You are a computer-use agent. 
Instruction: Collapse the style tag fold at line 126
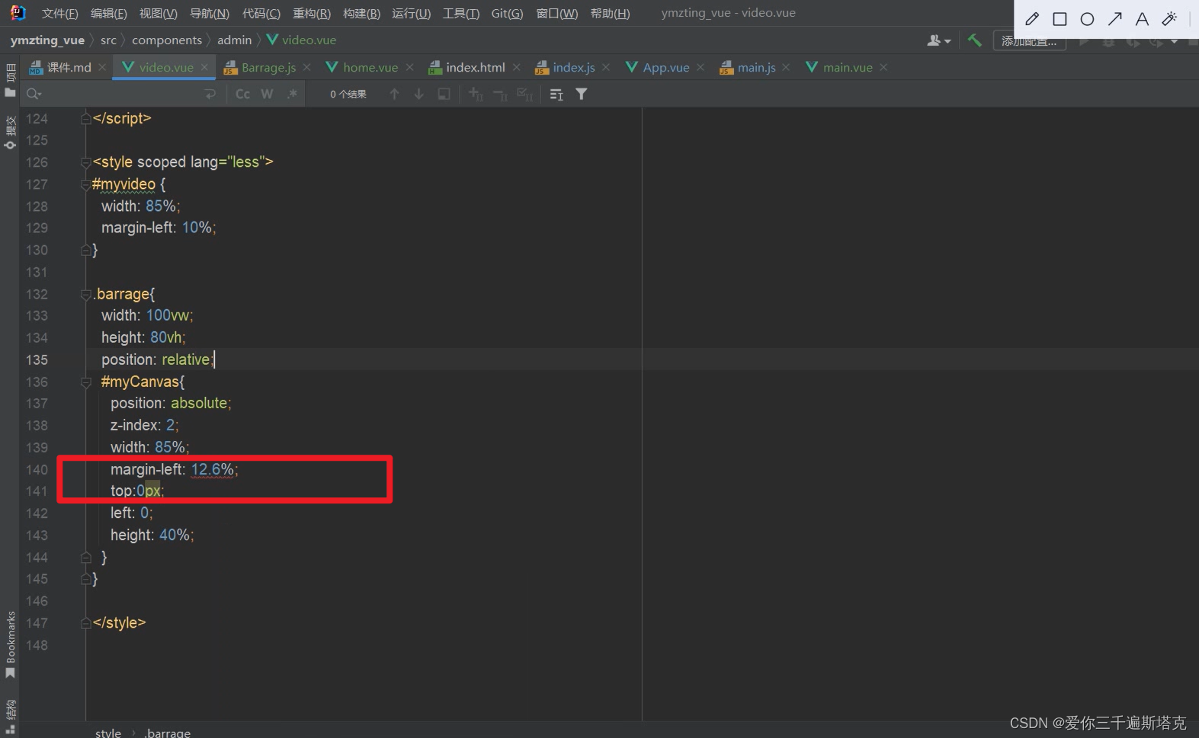click(x=86, y=162)
